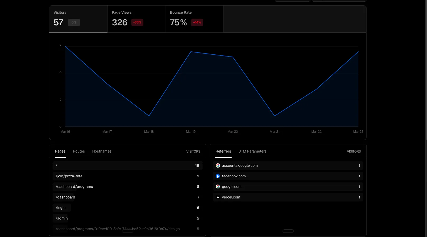Click the VISITORS column header in Pages panel
Screen dimensions: 427x237
tap(193, 151)
